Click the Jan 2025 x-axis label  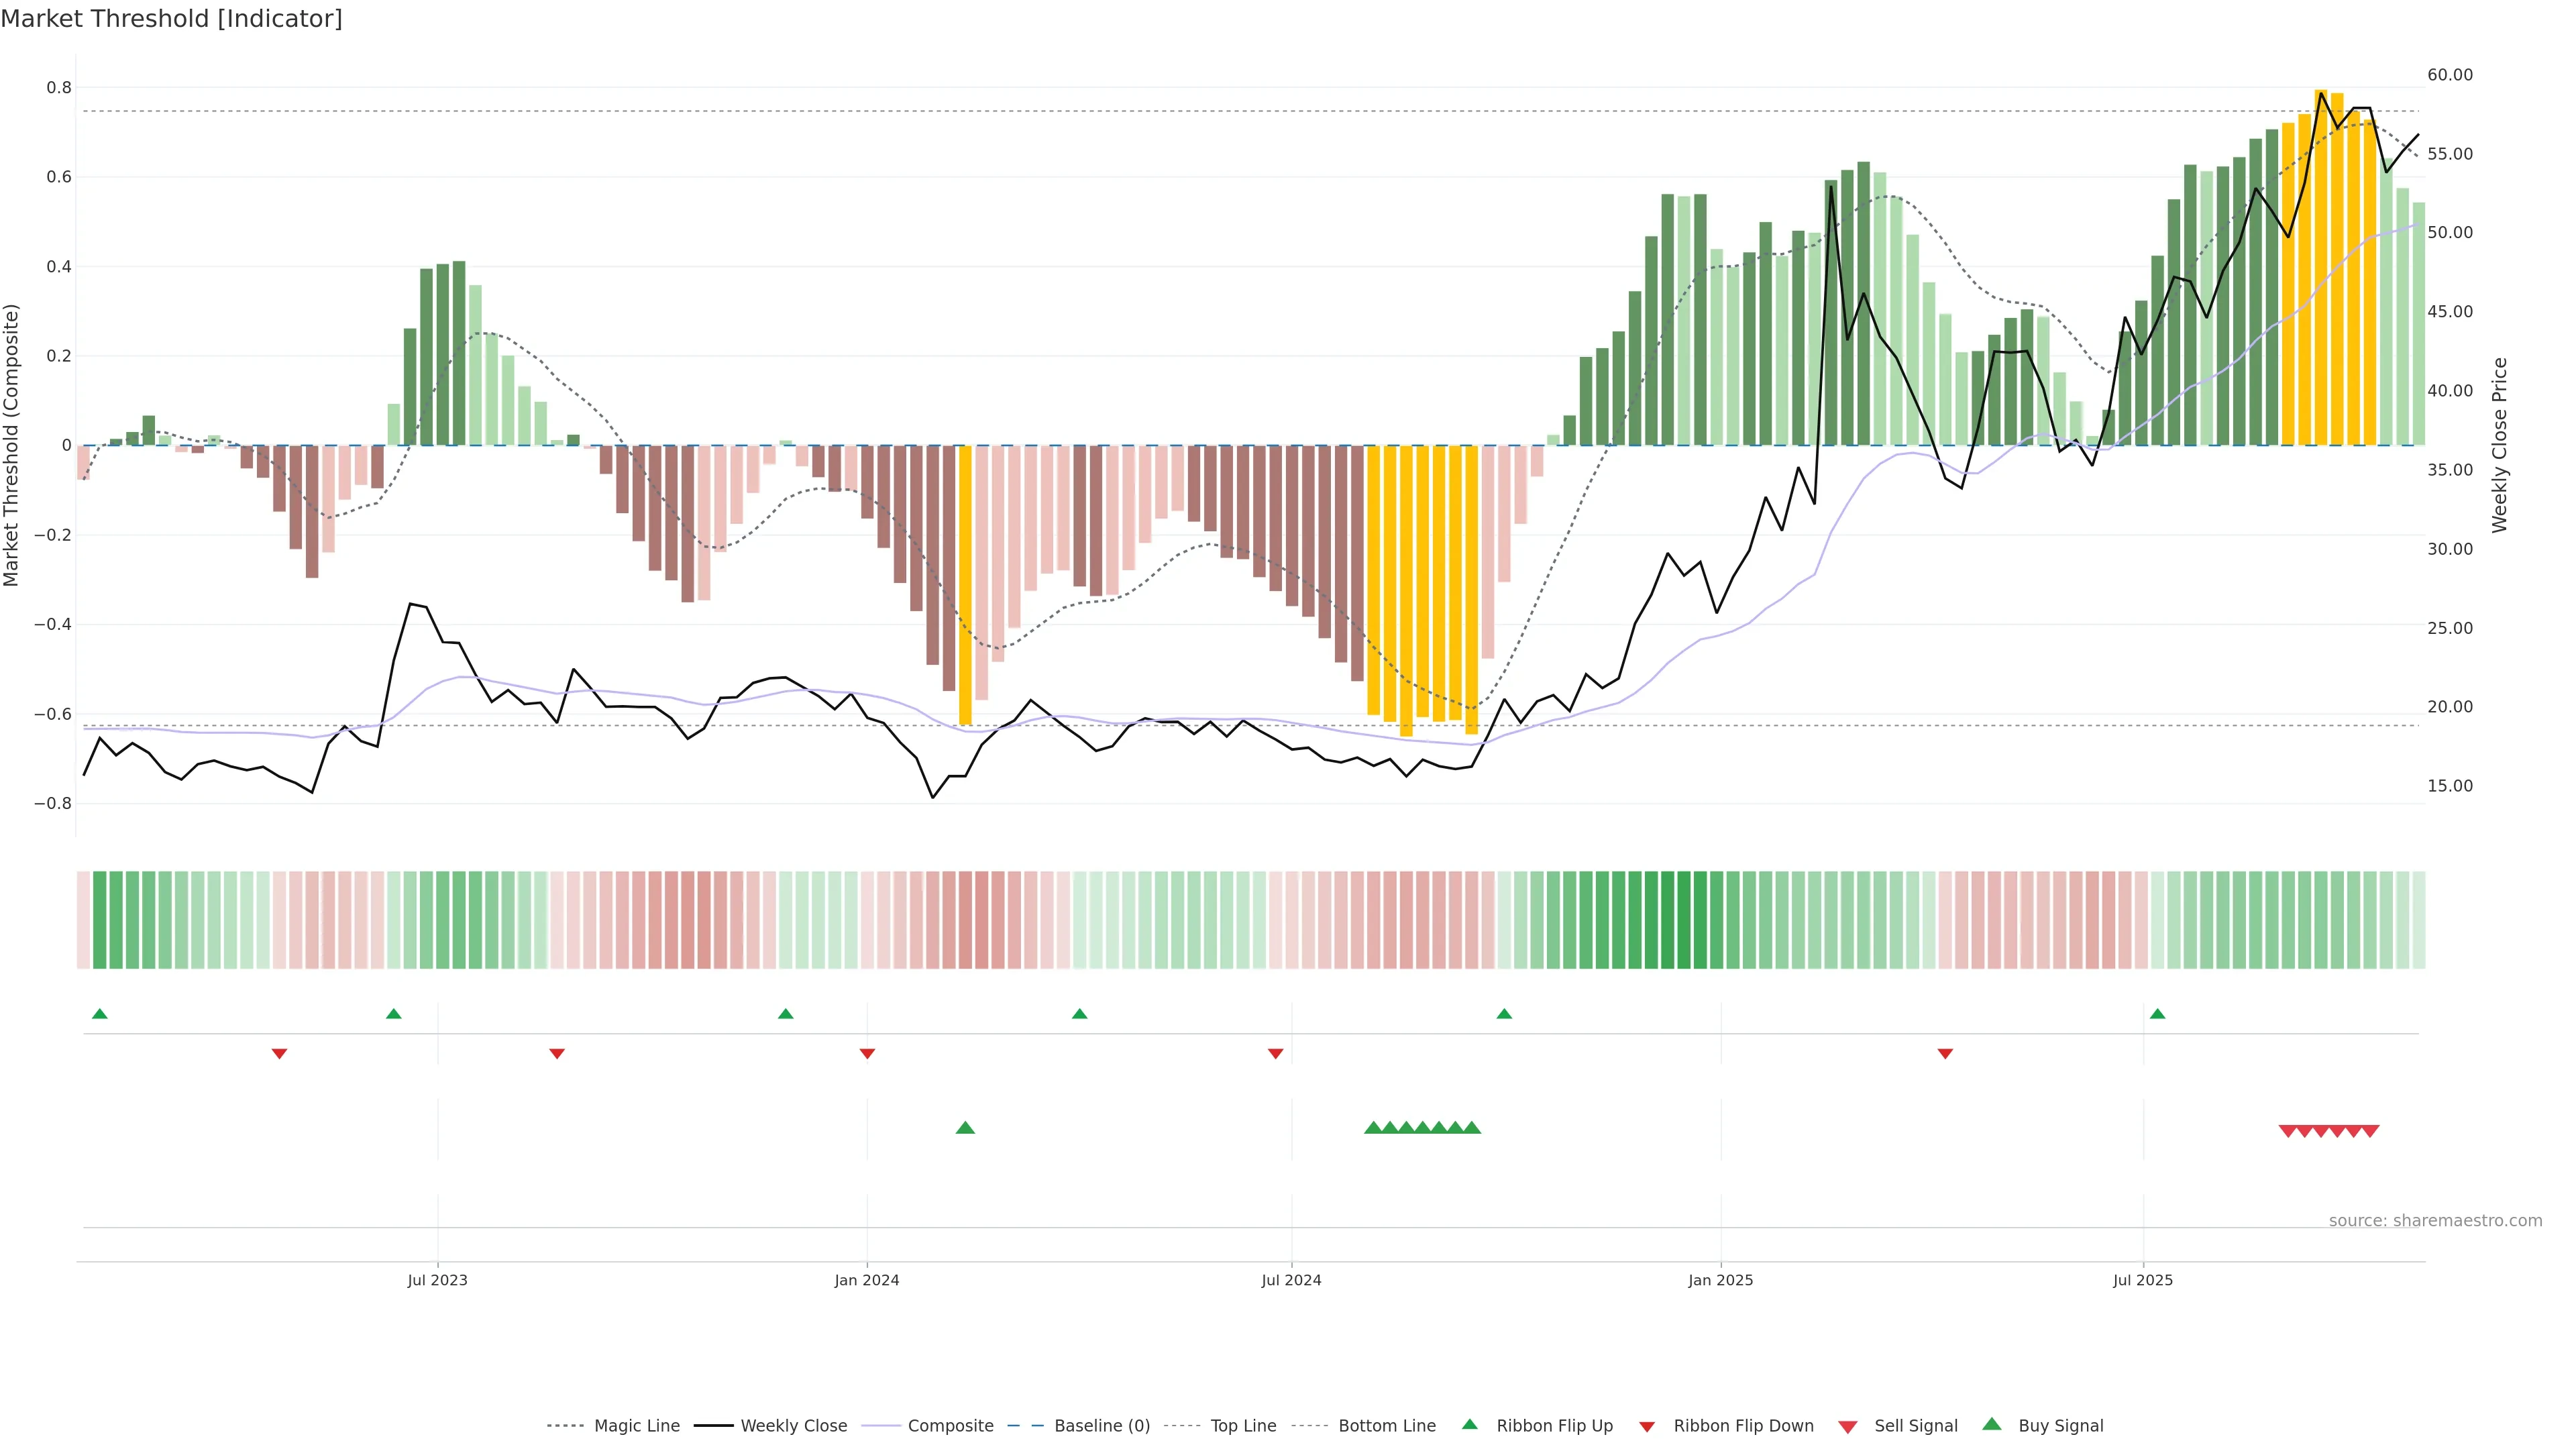(1720, 1280)
